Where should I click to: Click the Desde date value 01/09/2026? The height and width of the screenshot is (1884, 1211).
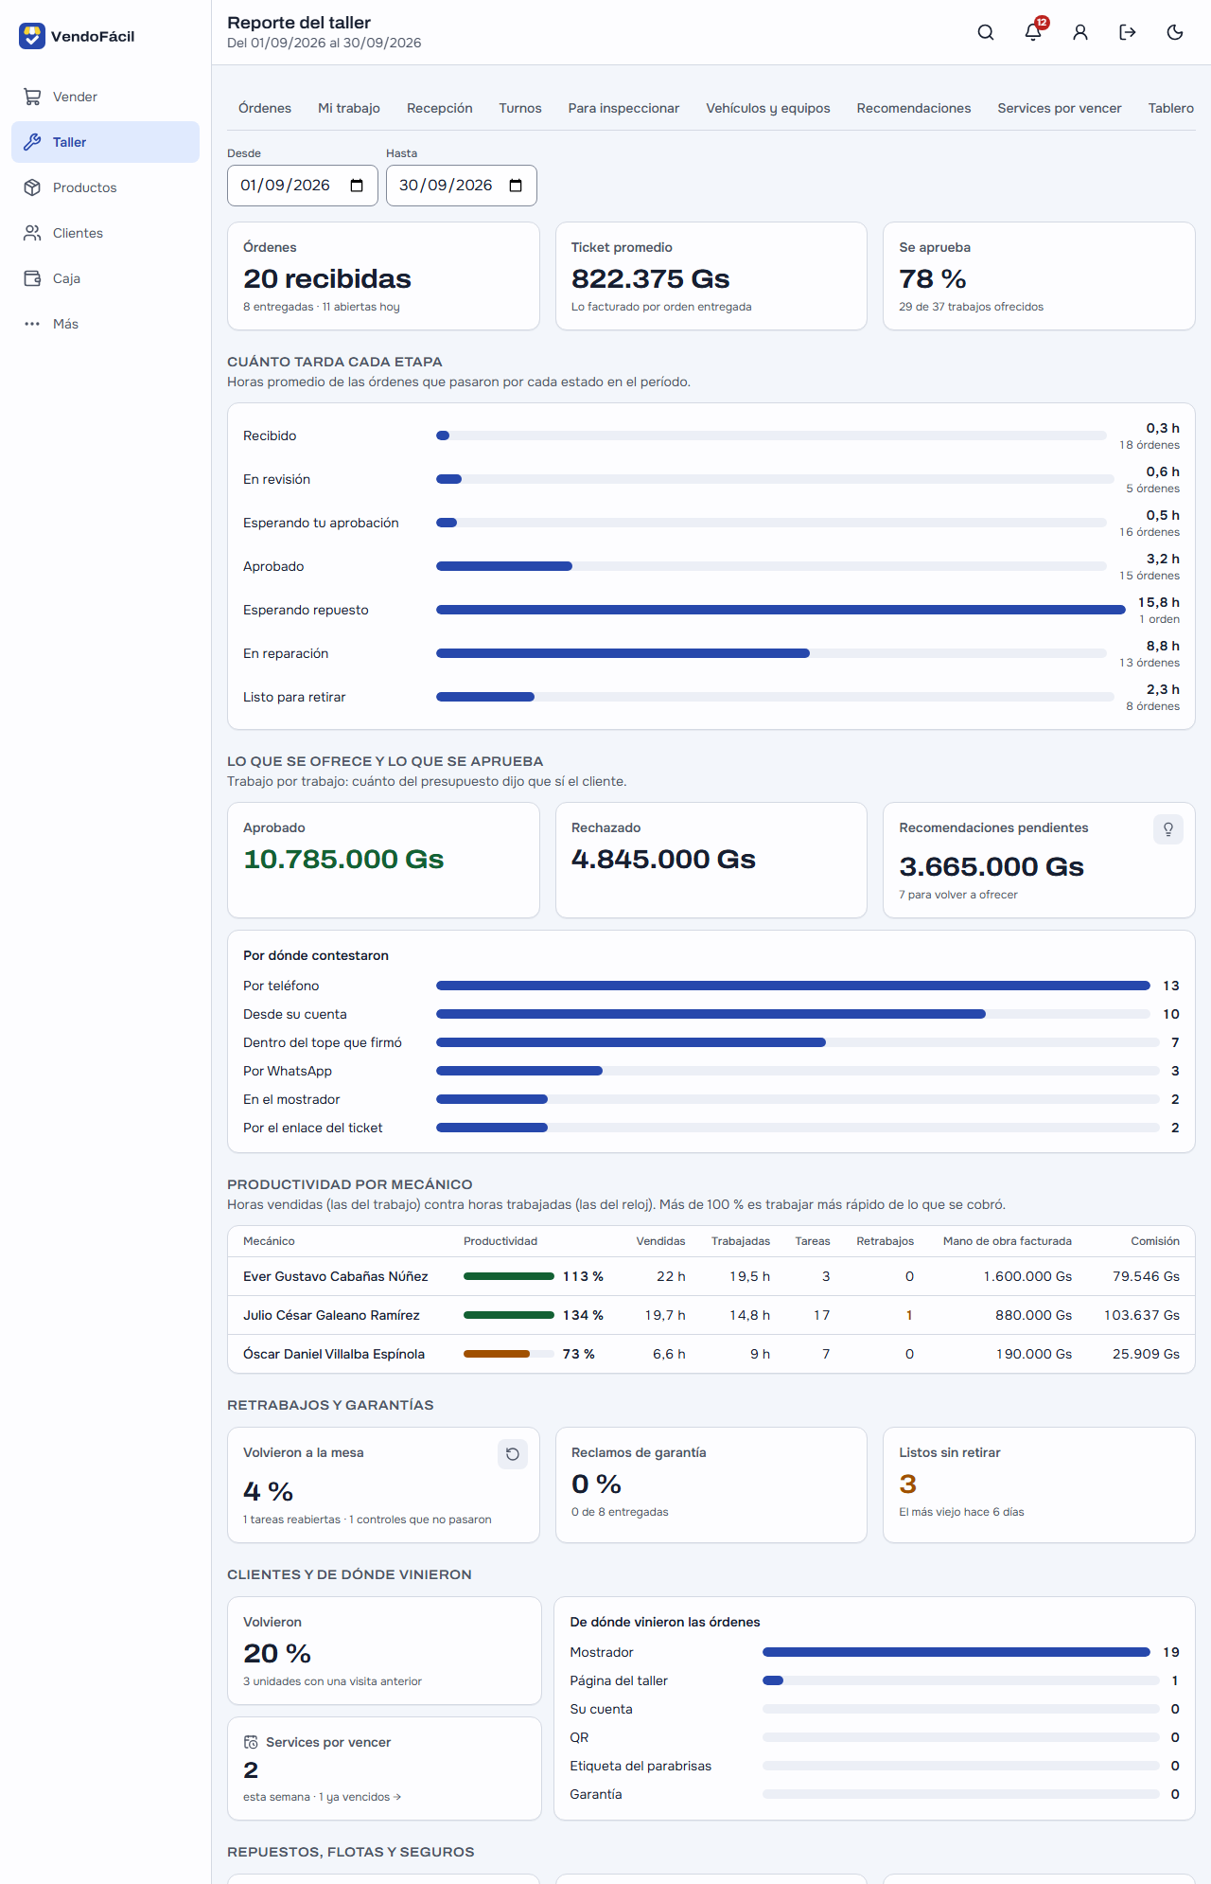pos(285,186)
